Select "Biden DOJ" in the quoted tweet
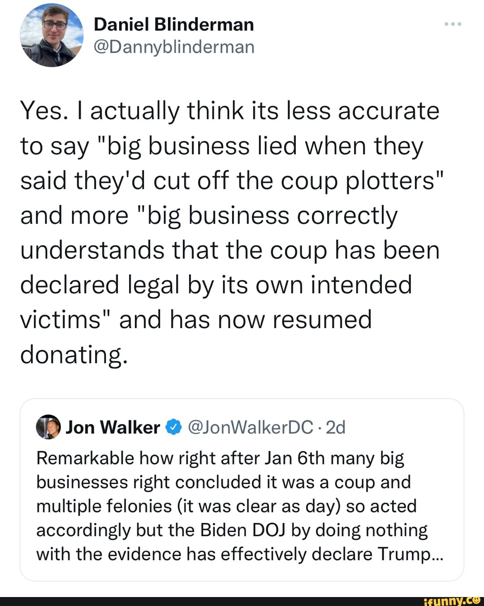This screenshot has height=606, width=484. tap(244, 530)
